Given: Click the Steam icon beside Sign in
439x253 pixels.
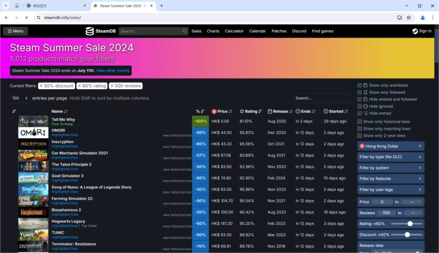Looking at the screenshot, I should coord(415,31).
